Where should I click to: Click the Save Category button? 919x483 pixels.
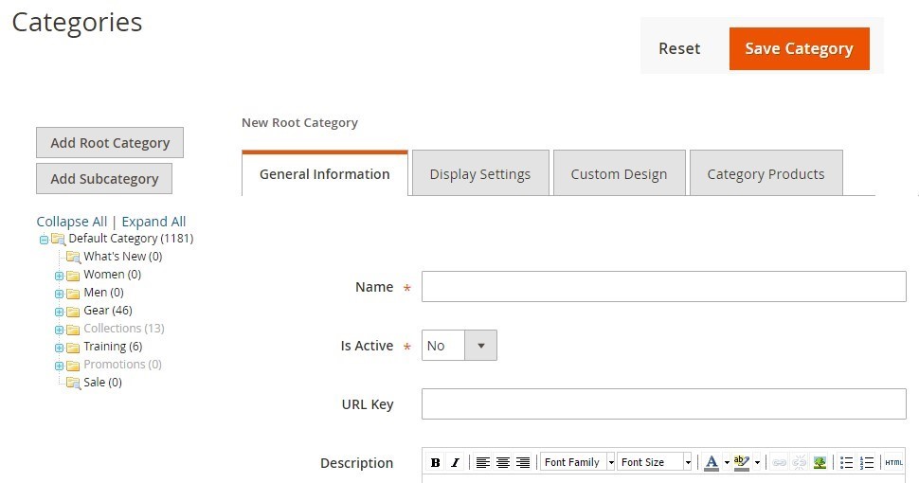point(799,49)
